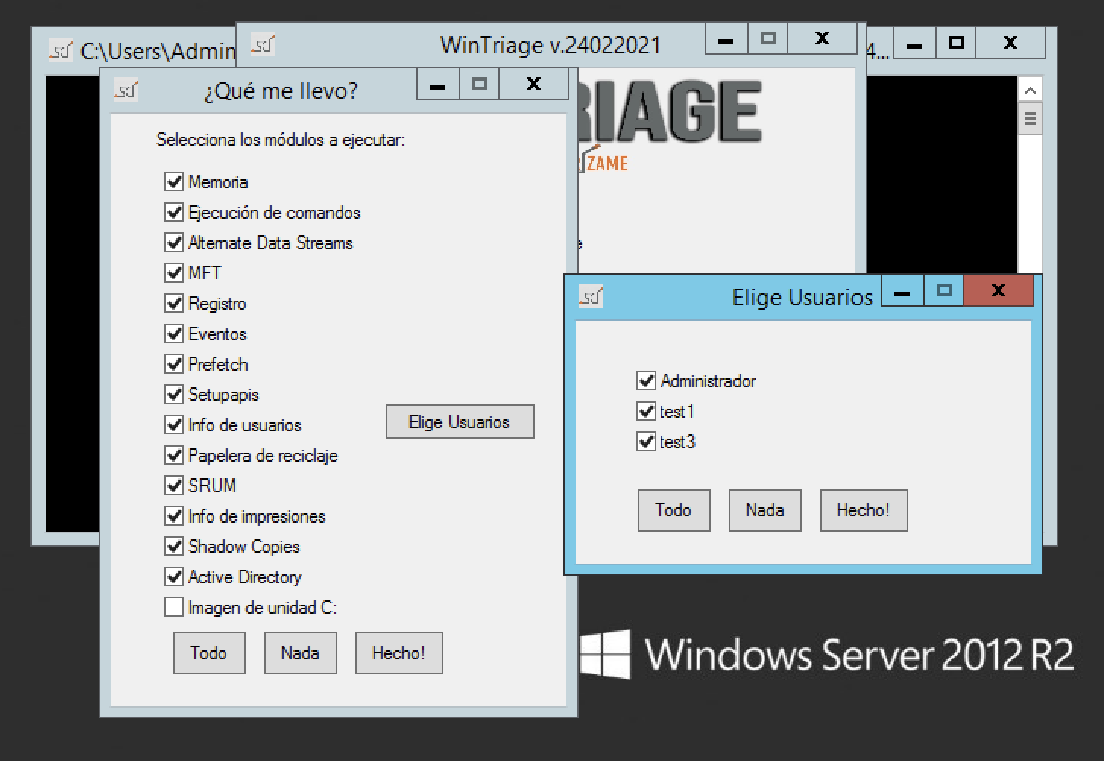This screenshot has height=761, width=1104.
Task: Toggle the Registro module checkbox
Action: 174,303
